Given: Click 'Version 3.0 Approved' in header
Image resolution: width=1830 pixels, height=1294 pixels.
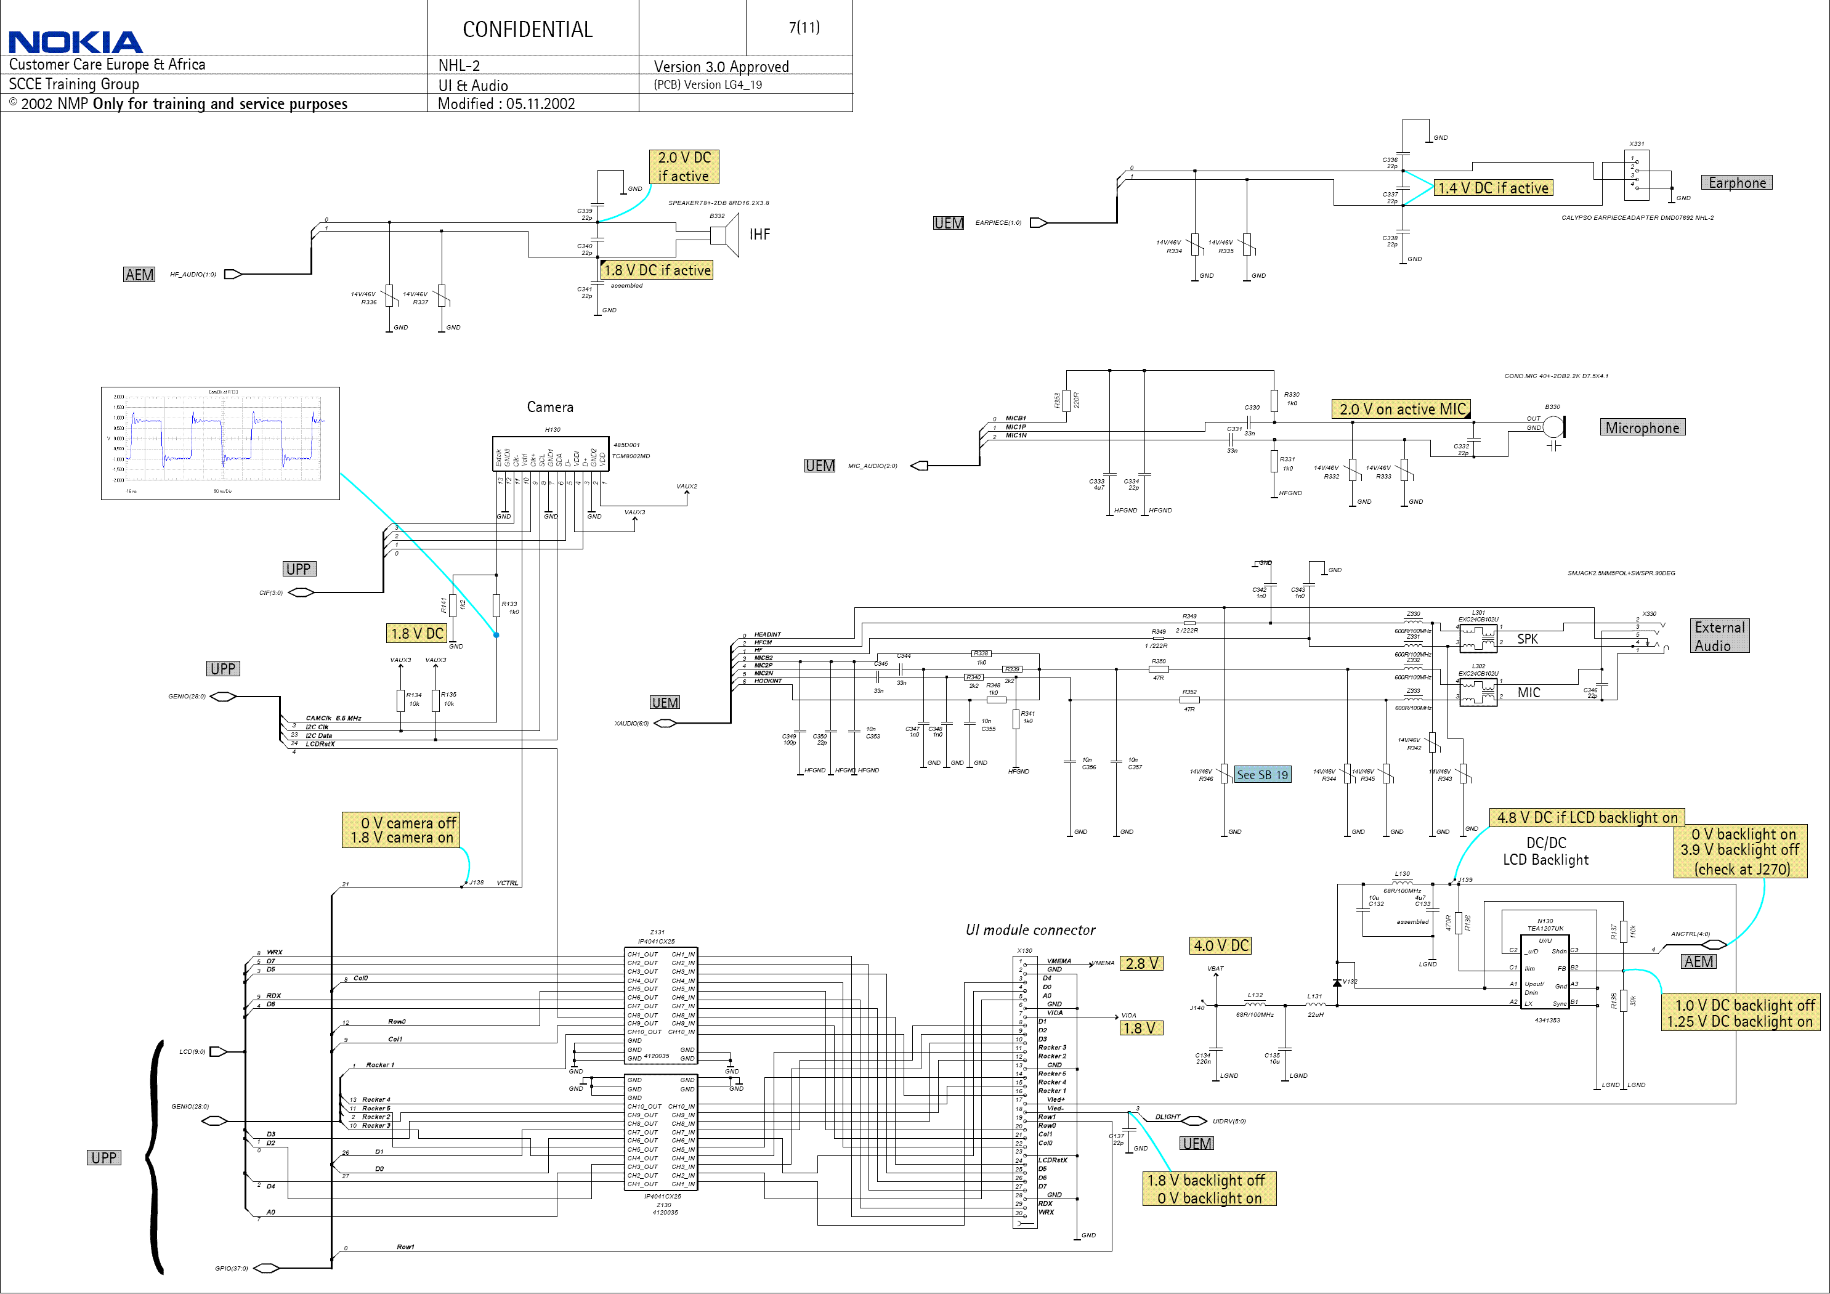Looking at the screenshot, I should tap(721, 67).
